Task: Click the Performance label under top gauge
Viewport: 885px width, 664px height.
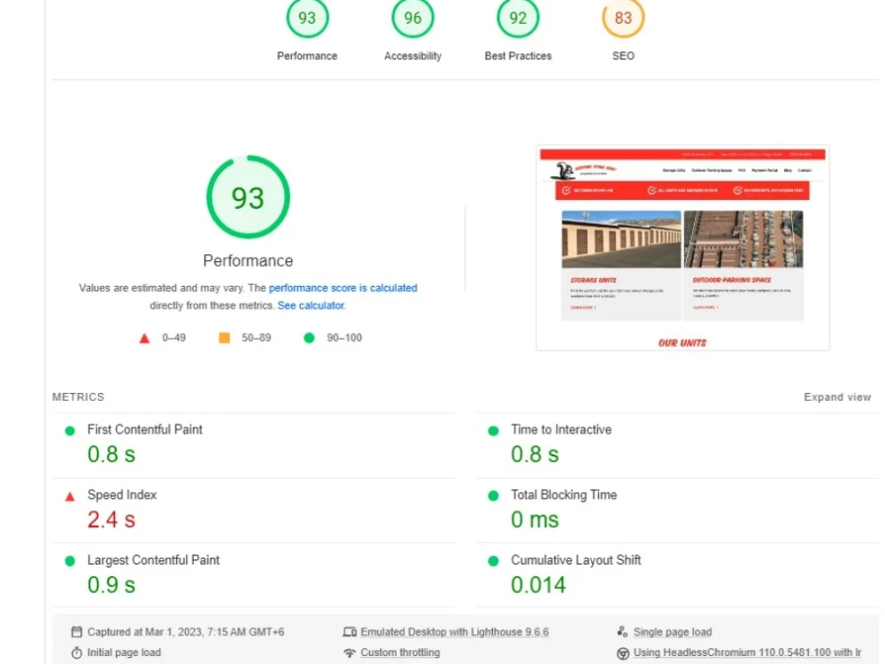Action: (307, 56)
